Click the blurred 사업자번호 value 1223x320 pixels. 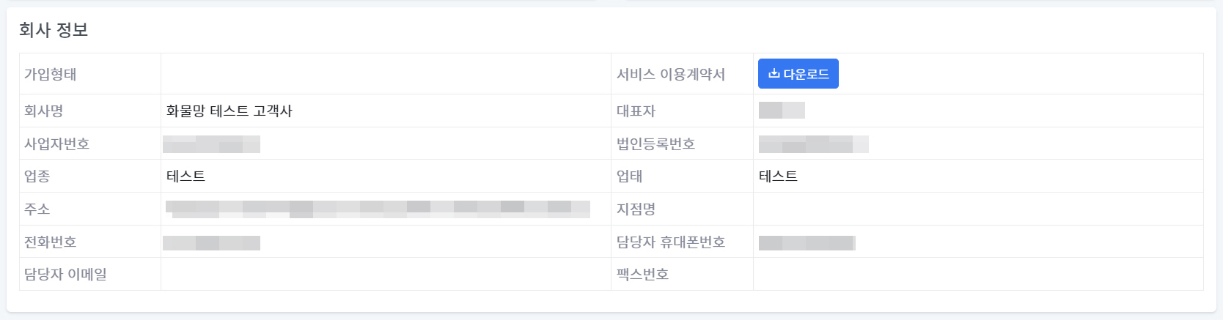tap(211, 144)
